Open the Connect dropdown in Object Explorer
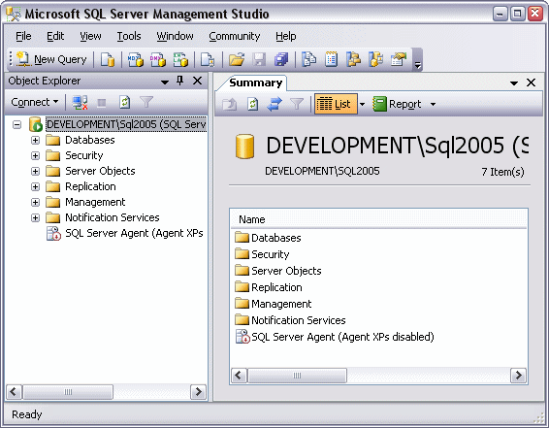The height and width of the screenshot is (428, 549). (34, 102)
